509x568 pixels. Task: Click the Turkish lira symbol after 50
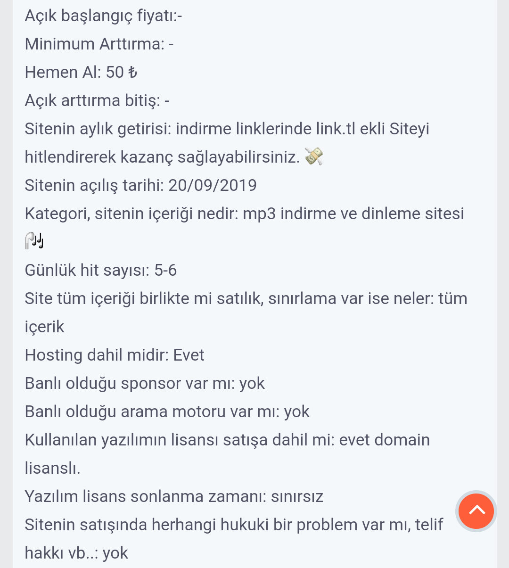(x=133, y=72)
